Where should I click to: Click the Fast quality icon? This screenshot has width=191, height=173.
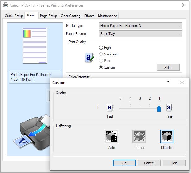[110, 107]
